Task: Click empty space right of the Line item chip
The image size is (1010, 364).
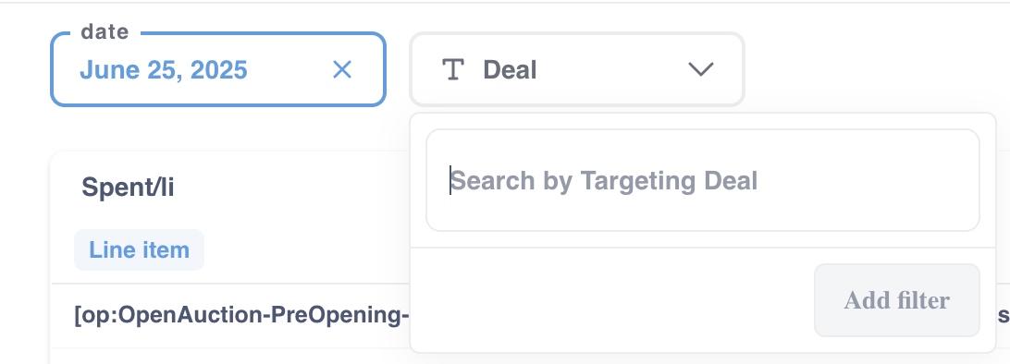Action: [x=306, y=249]
